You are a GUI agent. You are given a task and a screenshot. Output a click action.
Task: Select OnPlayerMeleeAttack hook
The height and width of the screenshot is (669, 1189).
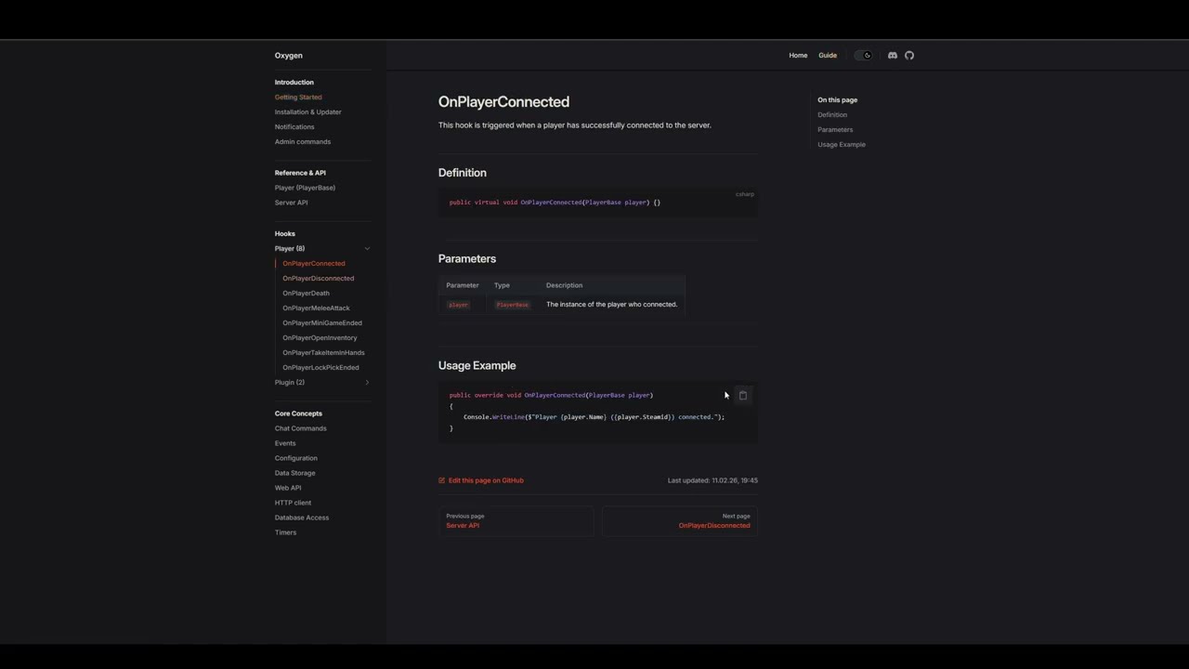[317, 308]
